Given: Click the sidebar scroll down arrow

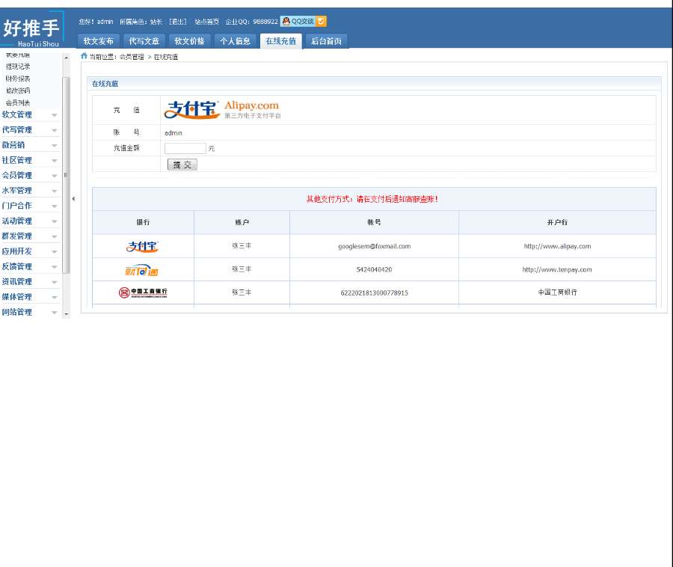Looking at the screenshot, I should click(x=66, y=314).
